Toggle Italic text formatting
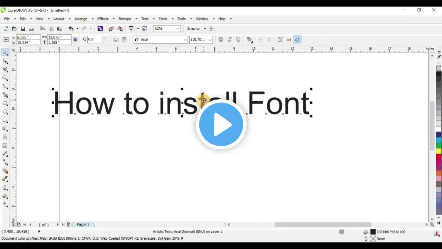Screen dimensions: 442x249 [x=229, y=40]
